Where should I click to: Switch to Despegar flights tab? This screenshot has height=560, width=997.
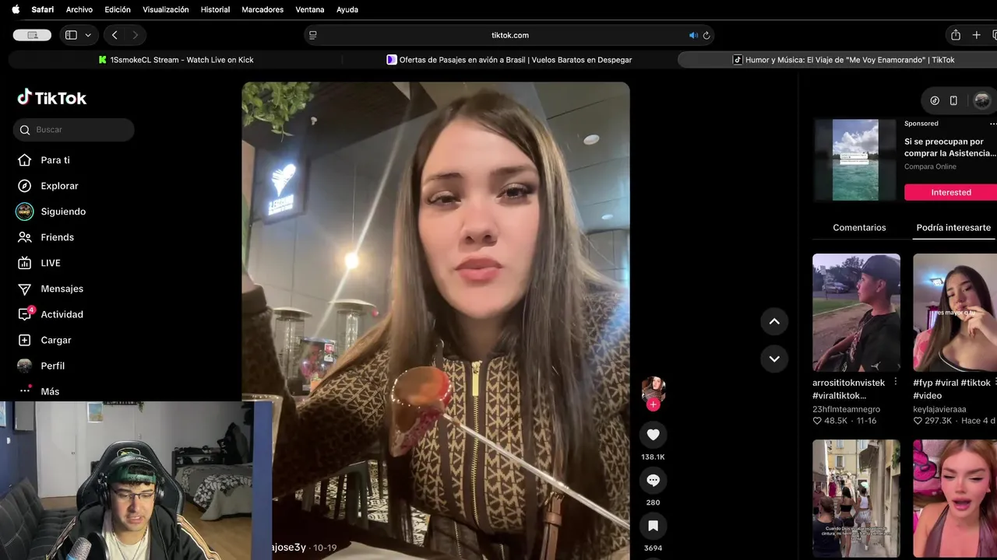509,60
